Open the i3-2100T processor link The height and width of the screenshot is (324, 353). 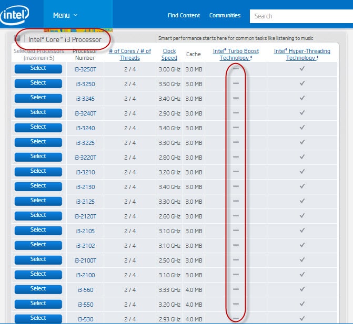tap(85, 260)
